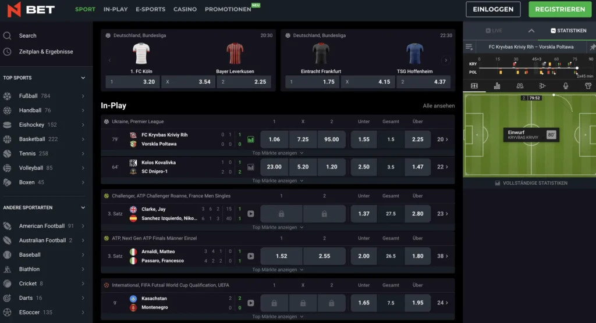Screen dimensions: 596x323
Task: Click the yellow card marker at KRY 60 minute
Action: point(549,64)
